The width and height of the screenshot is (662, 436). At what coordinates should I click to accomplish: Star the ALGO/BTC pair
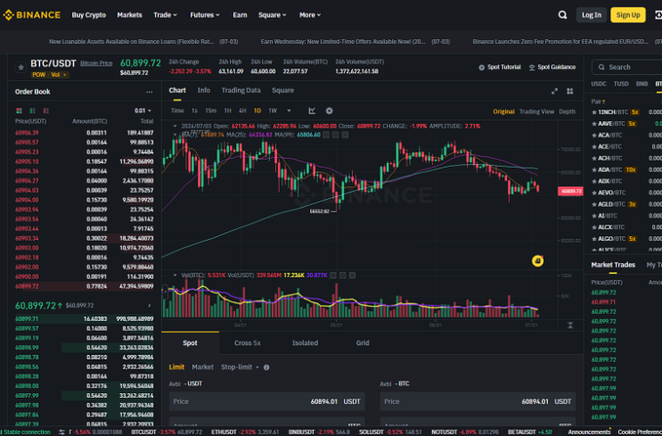pyautogui.click(x=594, y=239)
